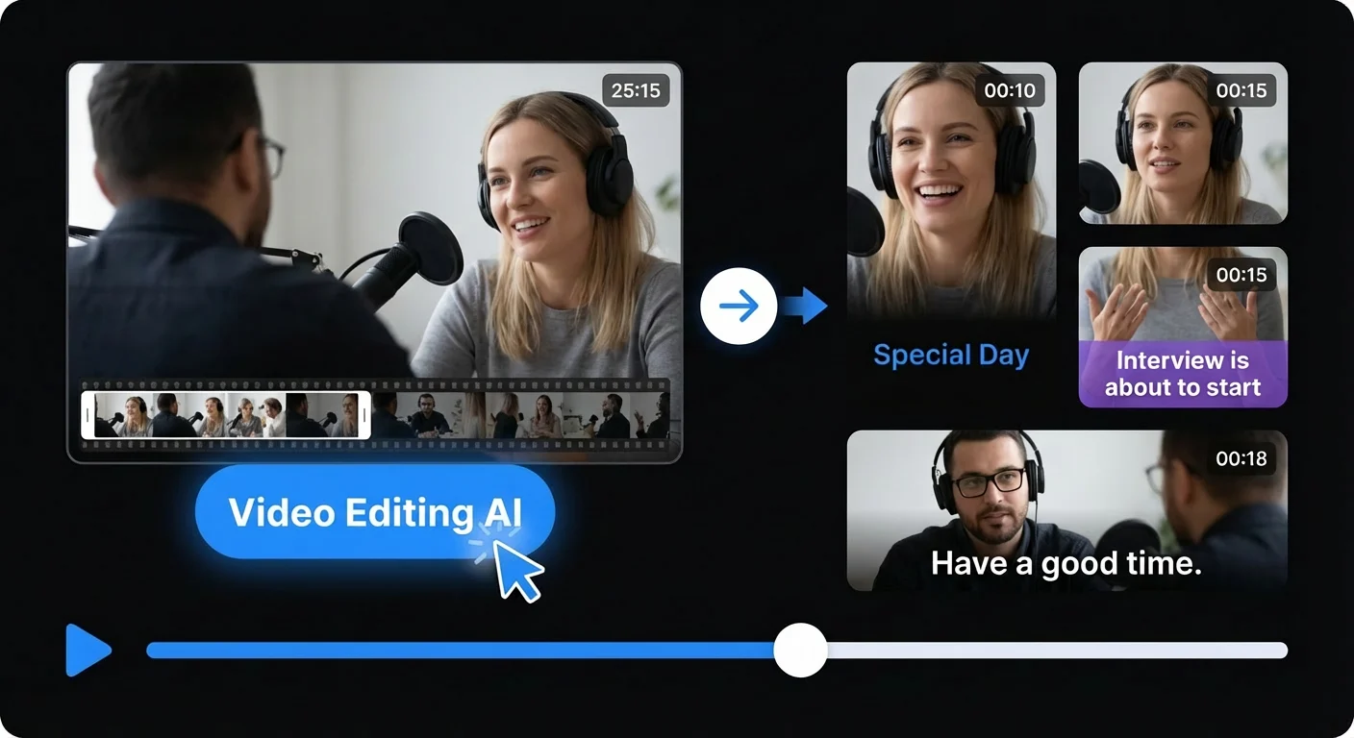Open the Special Day clip link
Image resolution: width=1354 pixels, height=738 pixels.
click(950, 355)
